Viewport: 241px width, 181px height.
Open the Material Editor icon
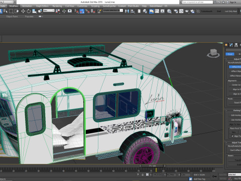(169, 11)
